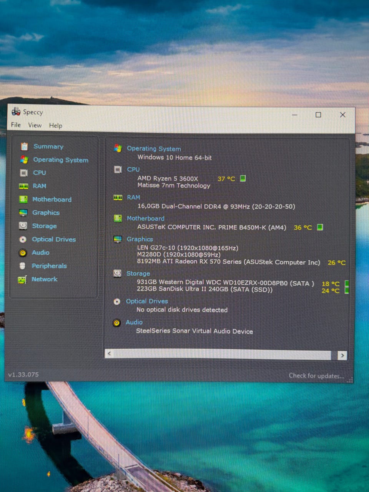
Task: Click Storage icon in summary panel
Action: [x=118, y=273]
